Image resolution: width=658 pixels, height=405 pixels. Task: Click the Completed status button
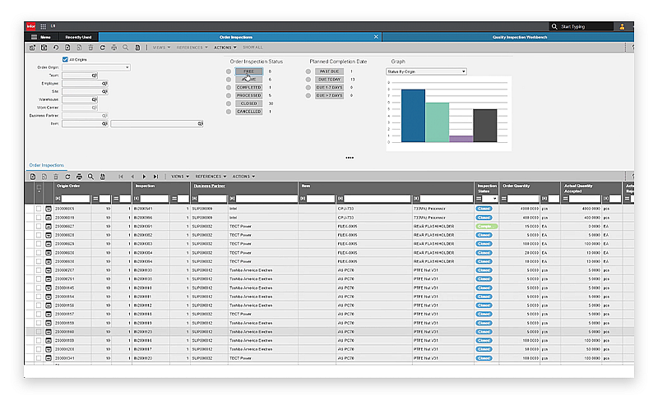coord(248,87)
